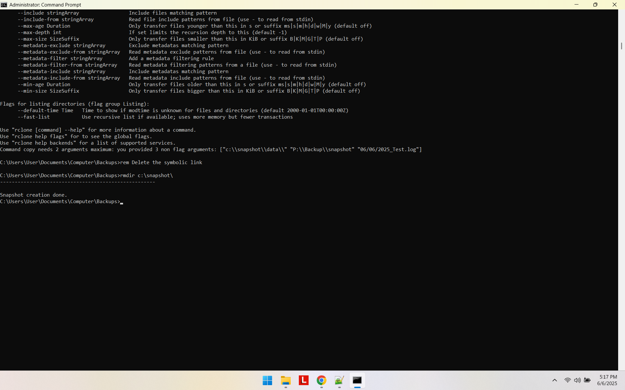Open the Windows Start menu
The width and height of the screenshot is (625, 390).
point(267,380)
